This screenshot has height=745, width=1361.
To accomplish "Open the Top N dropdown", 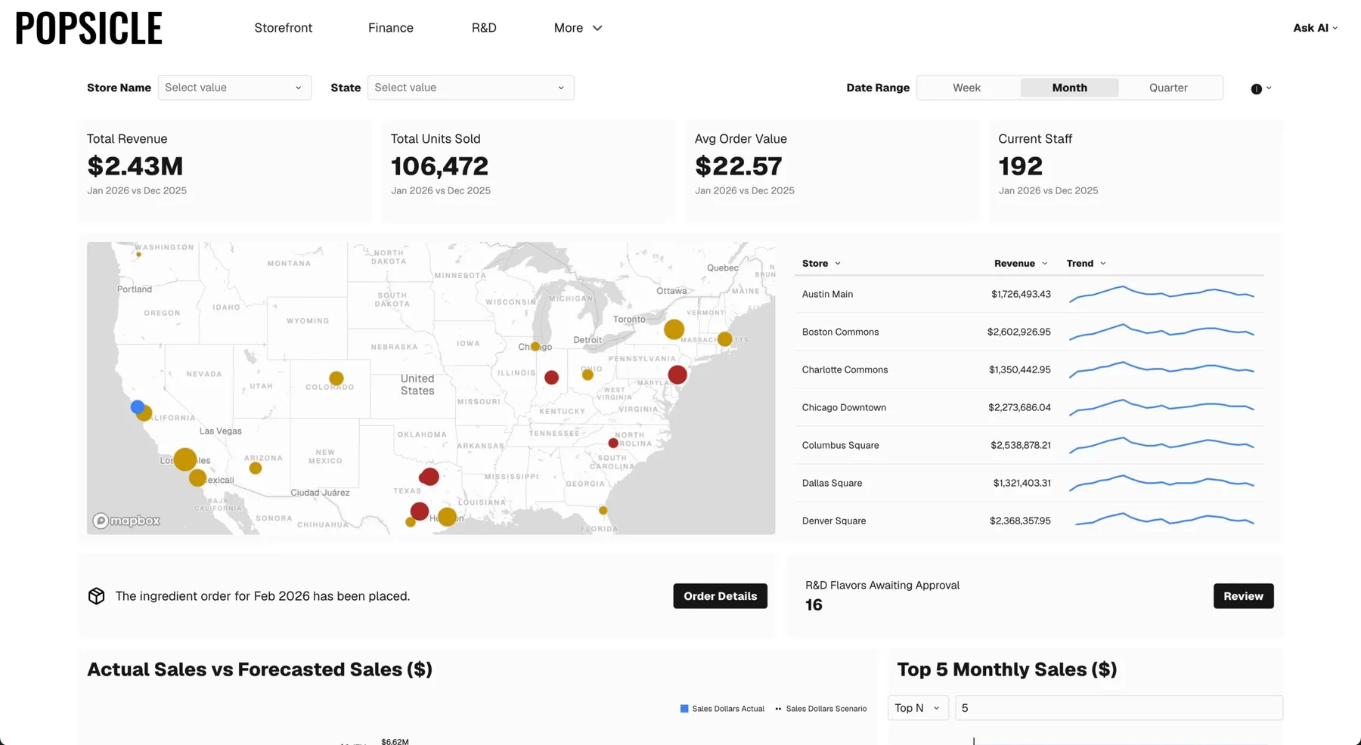I will (917, 708).
